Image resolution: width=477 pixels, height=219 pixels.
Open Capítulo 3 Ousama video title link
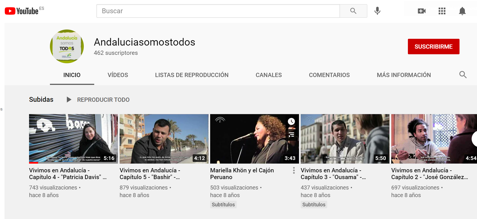coord(333,174)
